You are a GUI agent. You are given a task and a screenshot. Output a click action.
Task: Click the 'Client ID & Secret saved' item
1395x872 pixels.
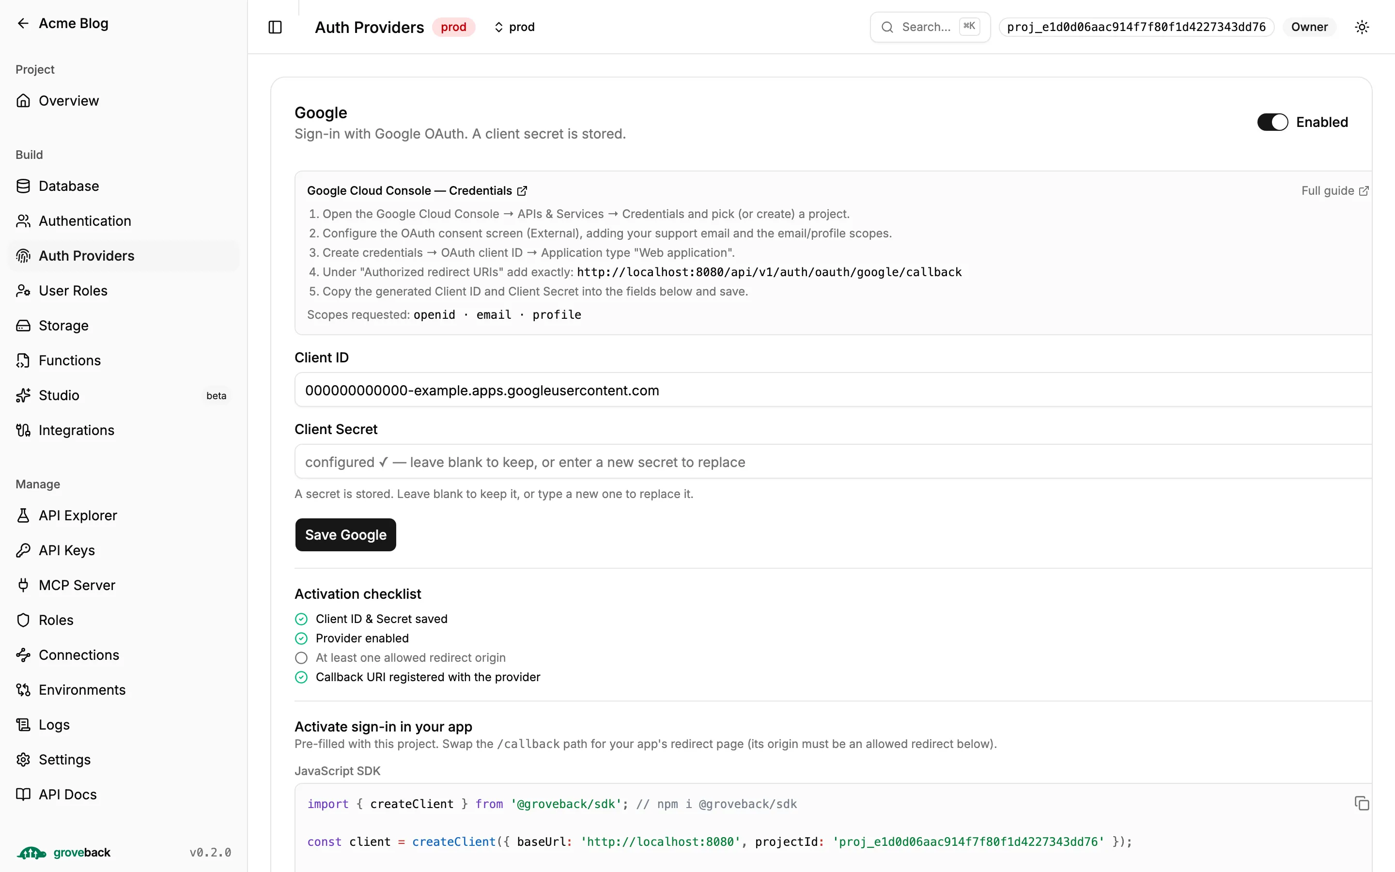(371, 619)
